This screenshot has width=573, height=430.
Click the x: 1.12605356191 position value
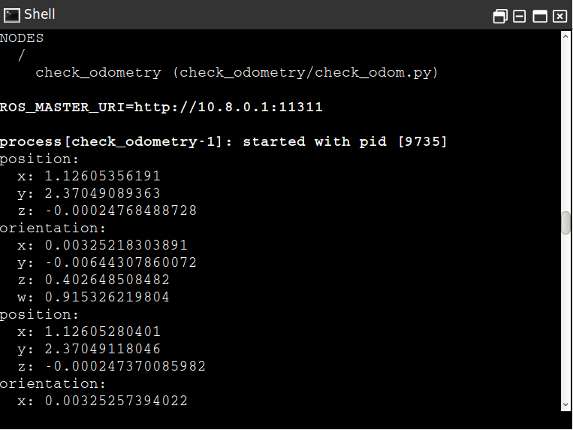(x=89, y=176)
